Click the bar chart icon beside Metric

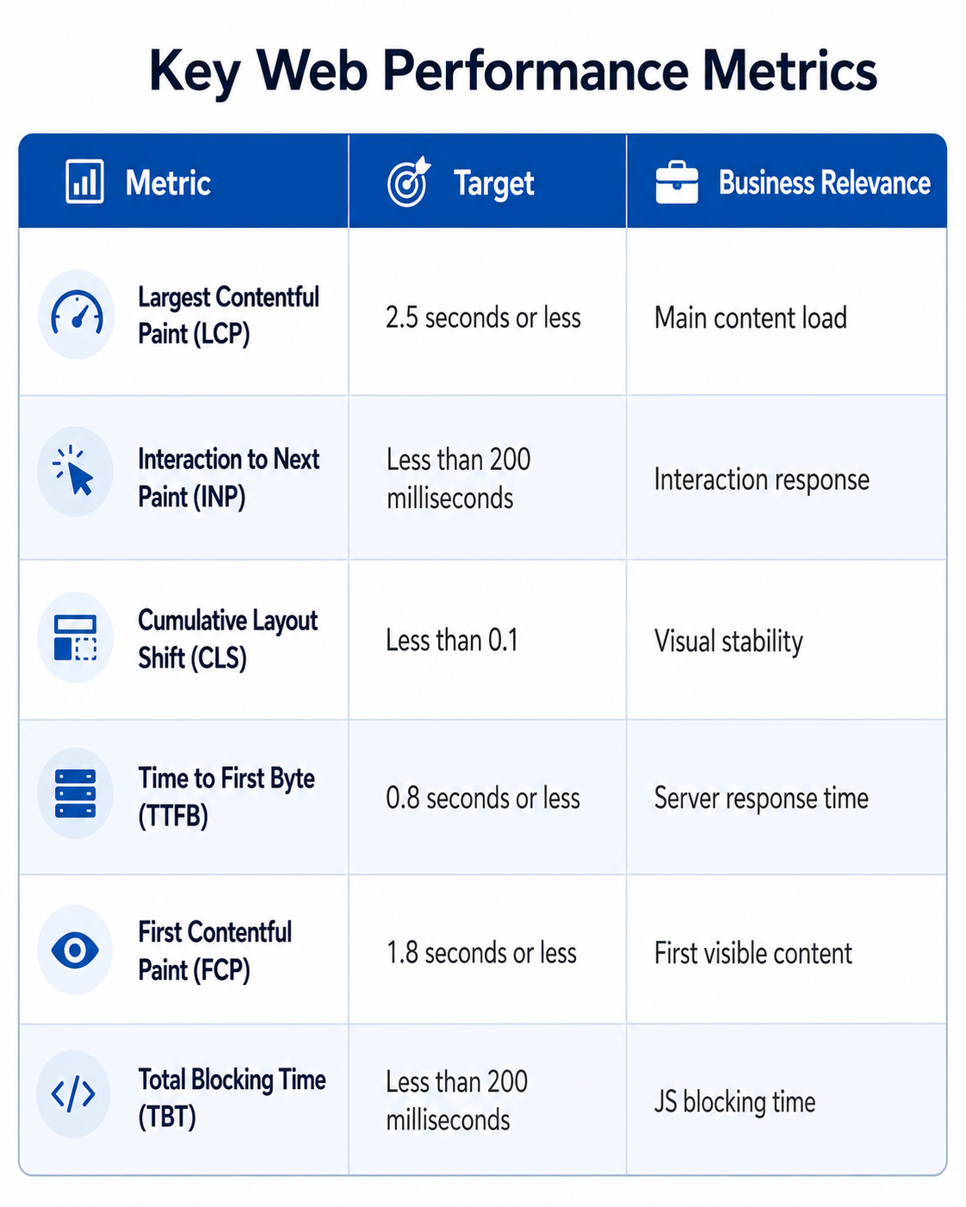pyautogui.click(x=84, y=182)
